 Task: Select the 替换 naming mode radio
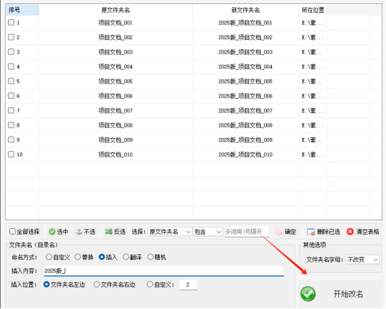point(78,257)
